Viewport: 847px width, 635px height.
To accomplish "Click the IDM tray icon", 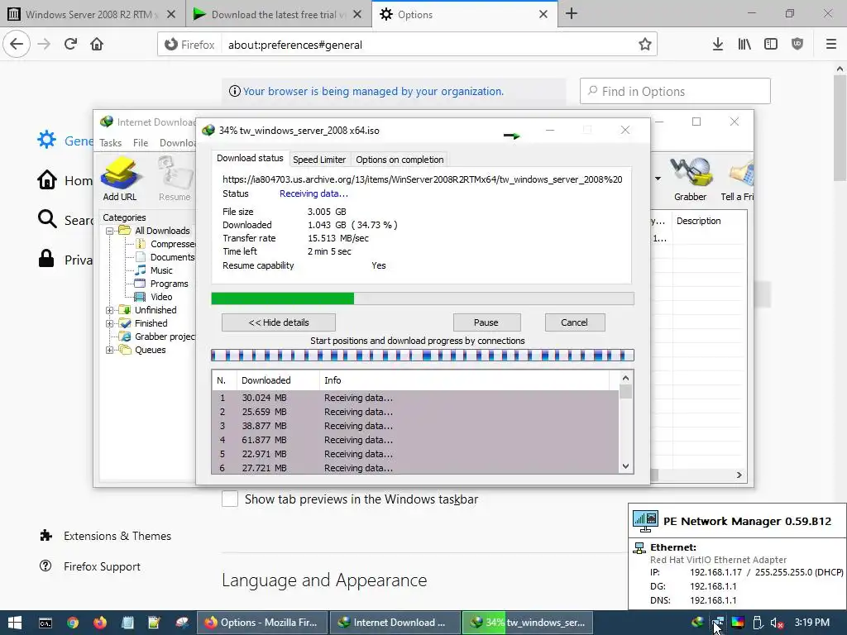I will (x=698, y=623).
